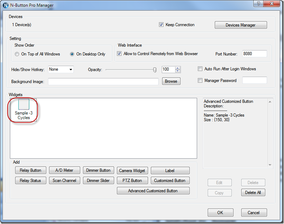This screenshot has width=284, height=224.
Task: Add a Dimmer Button widget
Action: 98,170
